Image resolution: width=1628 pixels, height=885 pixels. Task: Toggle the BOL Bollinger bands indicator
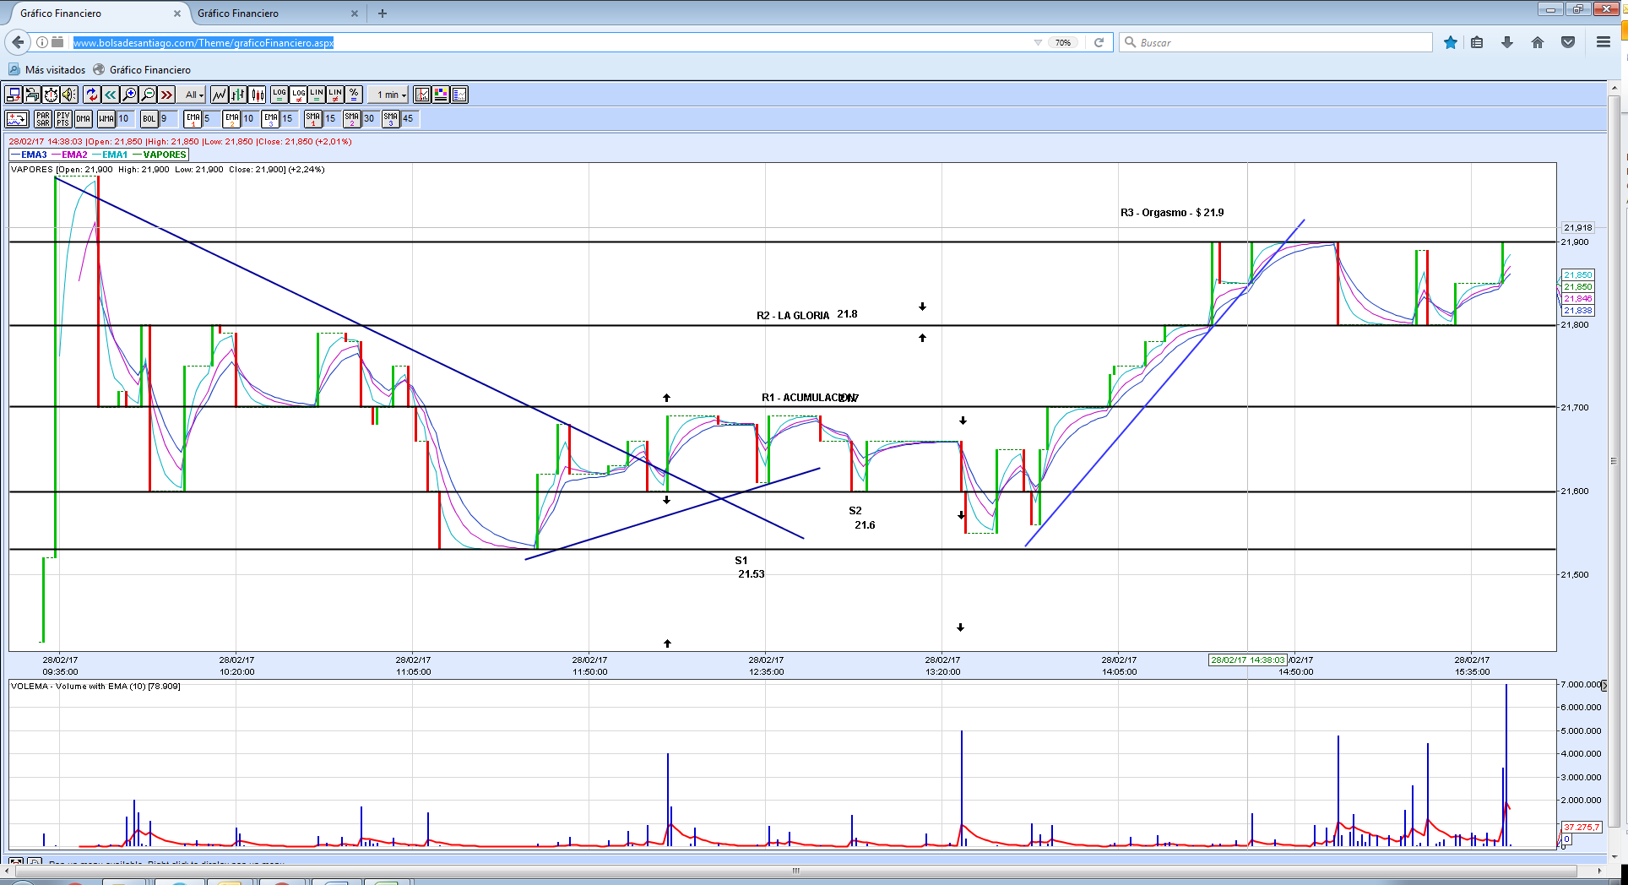[149, 119]
